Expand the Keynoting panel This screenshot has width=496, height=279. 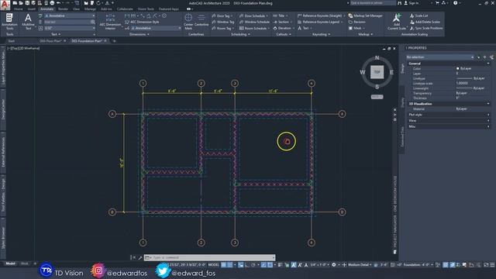point(321,34)
